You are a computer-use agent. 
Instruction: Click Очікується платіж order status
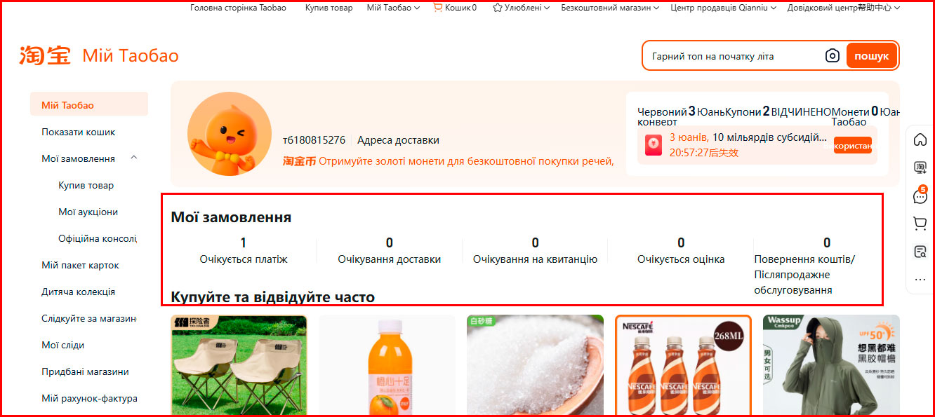(244, 251)
